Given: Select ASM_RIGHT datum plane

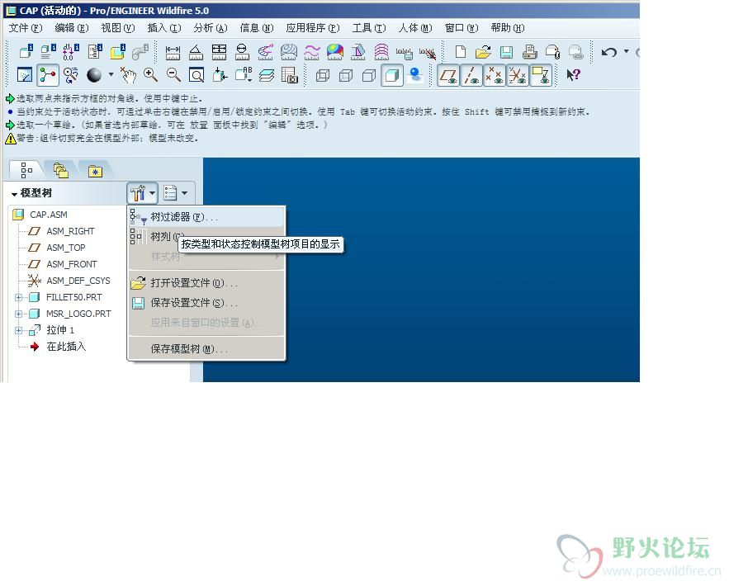Looking at the screenshot, I should (x=70, y=231).
